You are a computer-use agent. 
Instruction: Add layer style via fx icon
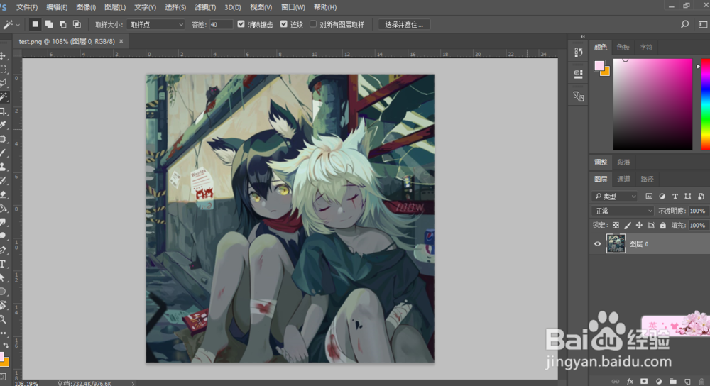pos(629,382)
